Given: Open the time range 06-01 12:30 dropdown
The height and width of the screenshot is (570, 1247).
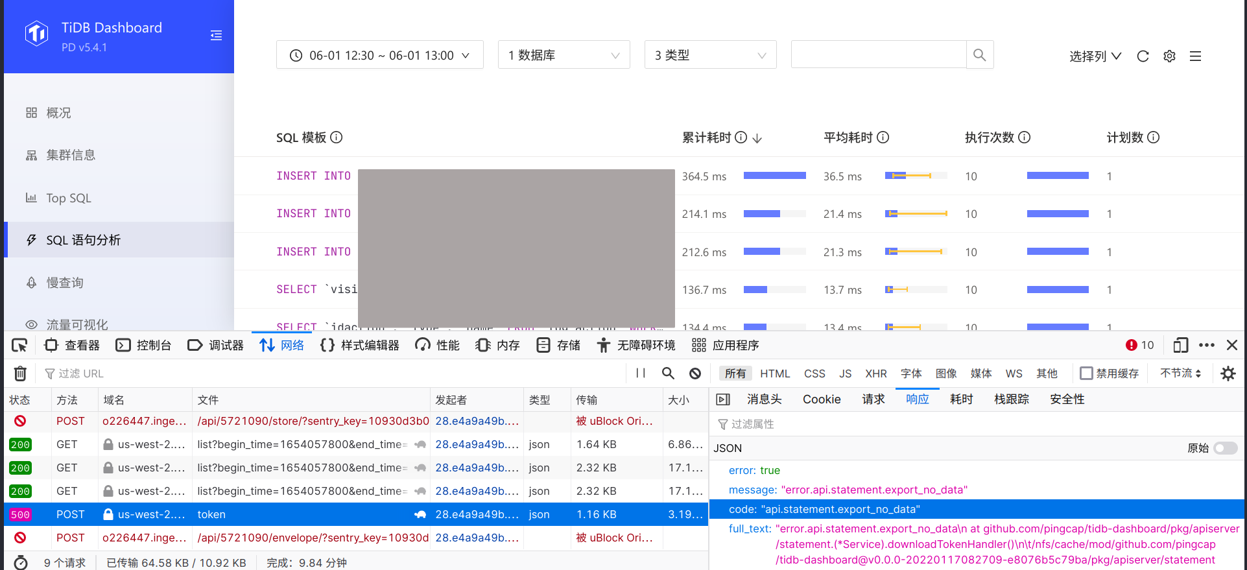Looking at the screenshot, I should click(380, 55).
